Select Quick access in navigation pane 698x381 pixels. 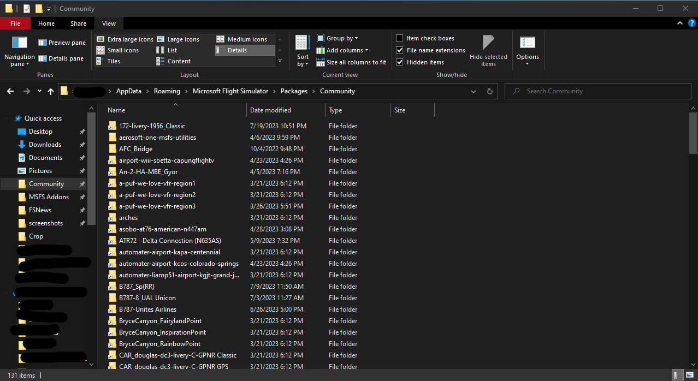point(43,118)
